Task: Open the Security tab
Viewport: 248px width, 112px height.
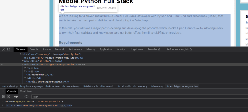Action: click(121, 49)
